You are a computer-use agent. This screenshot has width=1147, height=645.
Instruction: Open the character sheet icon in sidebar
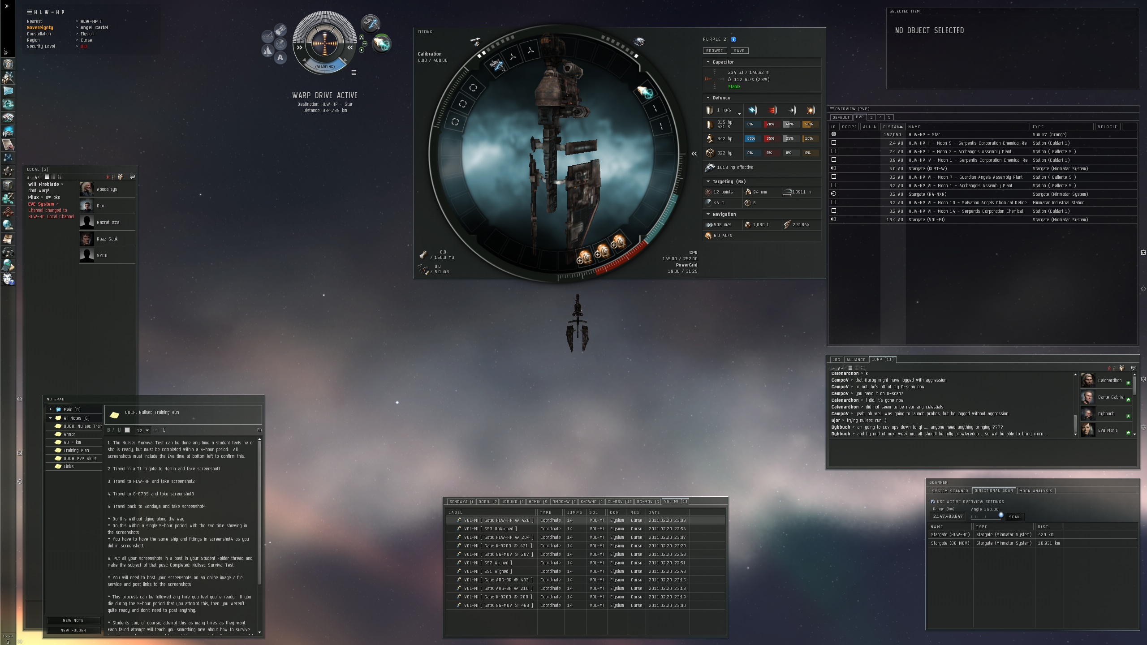(x=8, y=64)
